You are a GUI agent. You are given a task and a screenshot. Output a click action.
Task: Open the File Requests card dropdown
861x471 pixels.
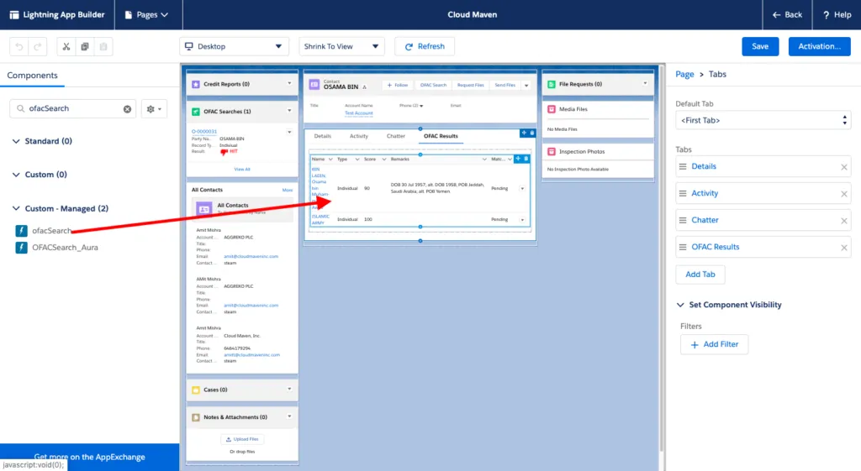tap(645, 84)
